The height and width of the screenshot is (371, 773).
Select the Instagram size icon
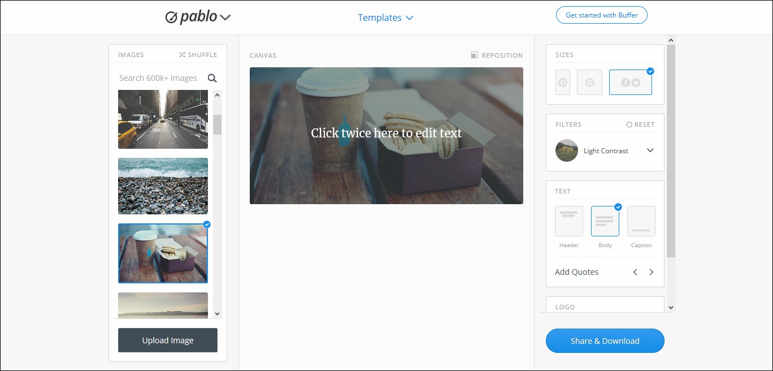tap(589, 82)
